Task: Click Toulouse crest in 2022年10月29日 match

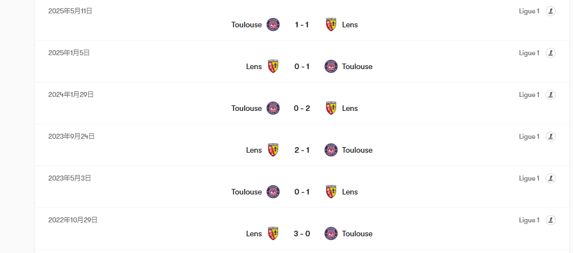Action: [331, 233]
